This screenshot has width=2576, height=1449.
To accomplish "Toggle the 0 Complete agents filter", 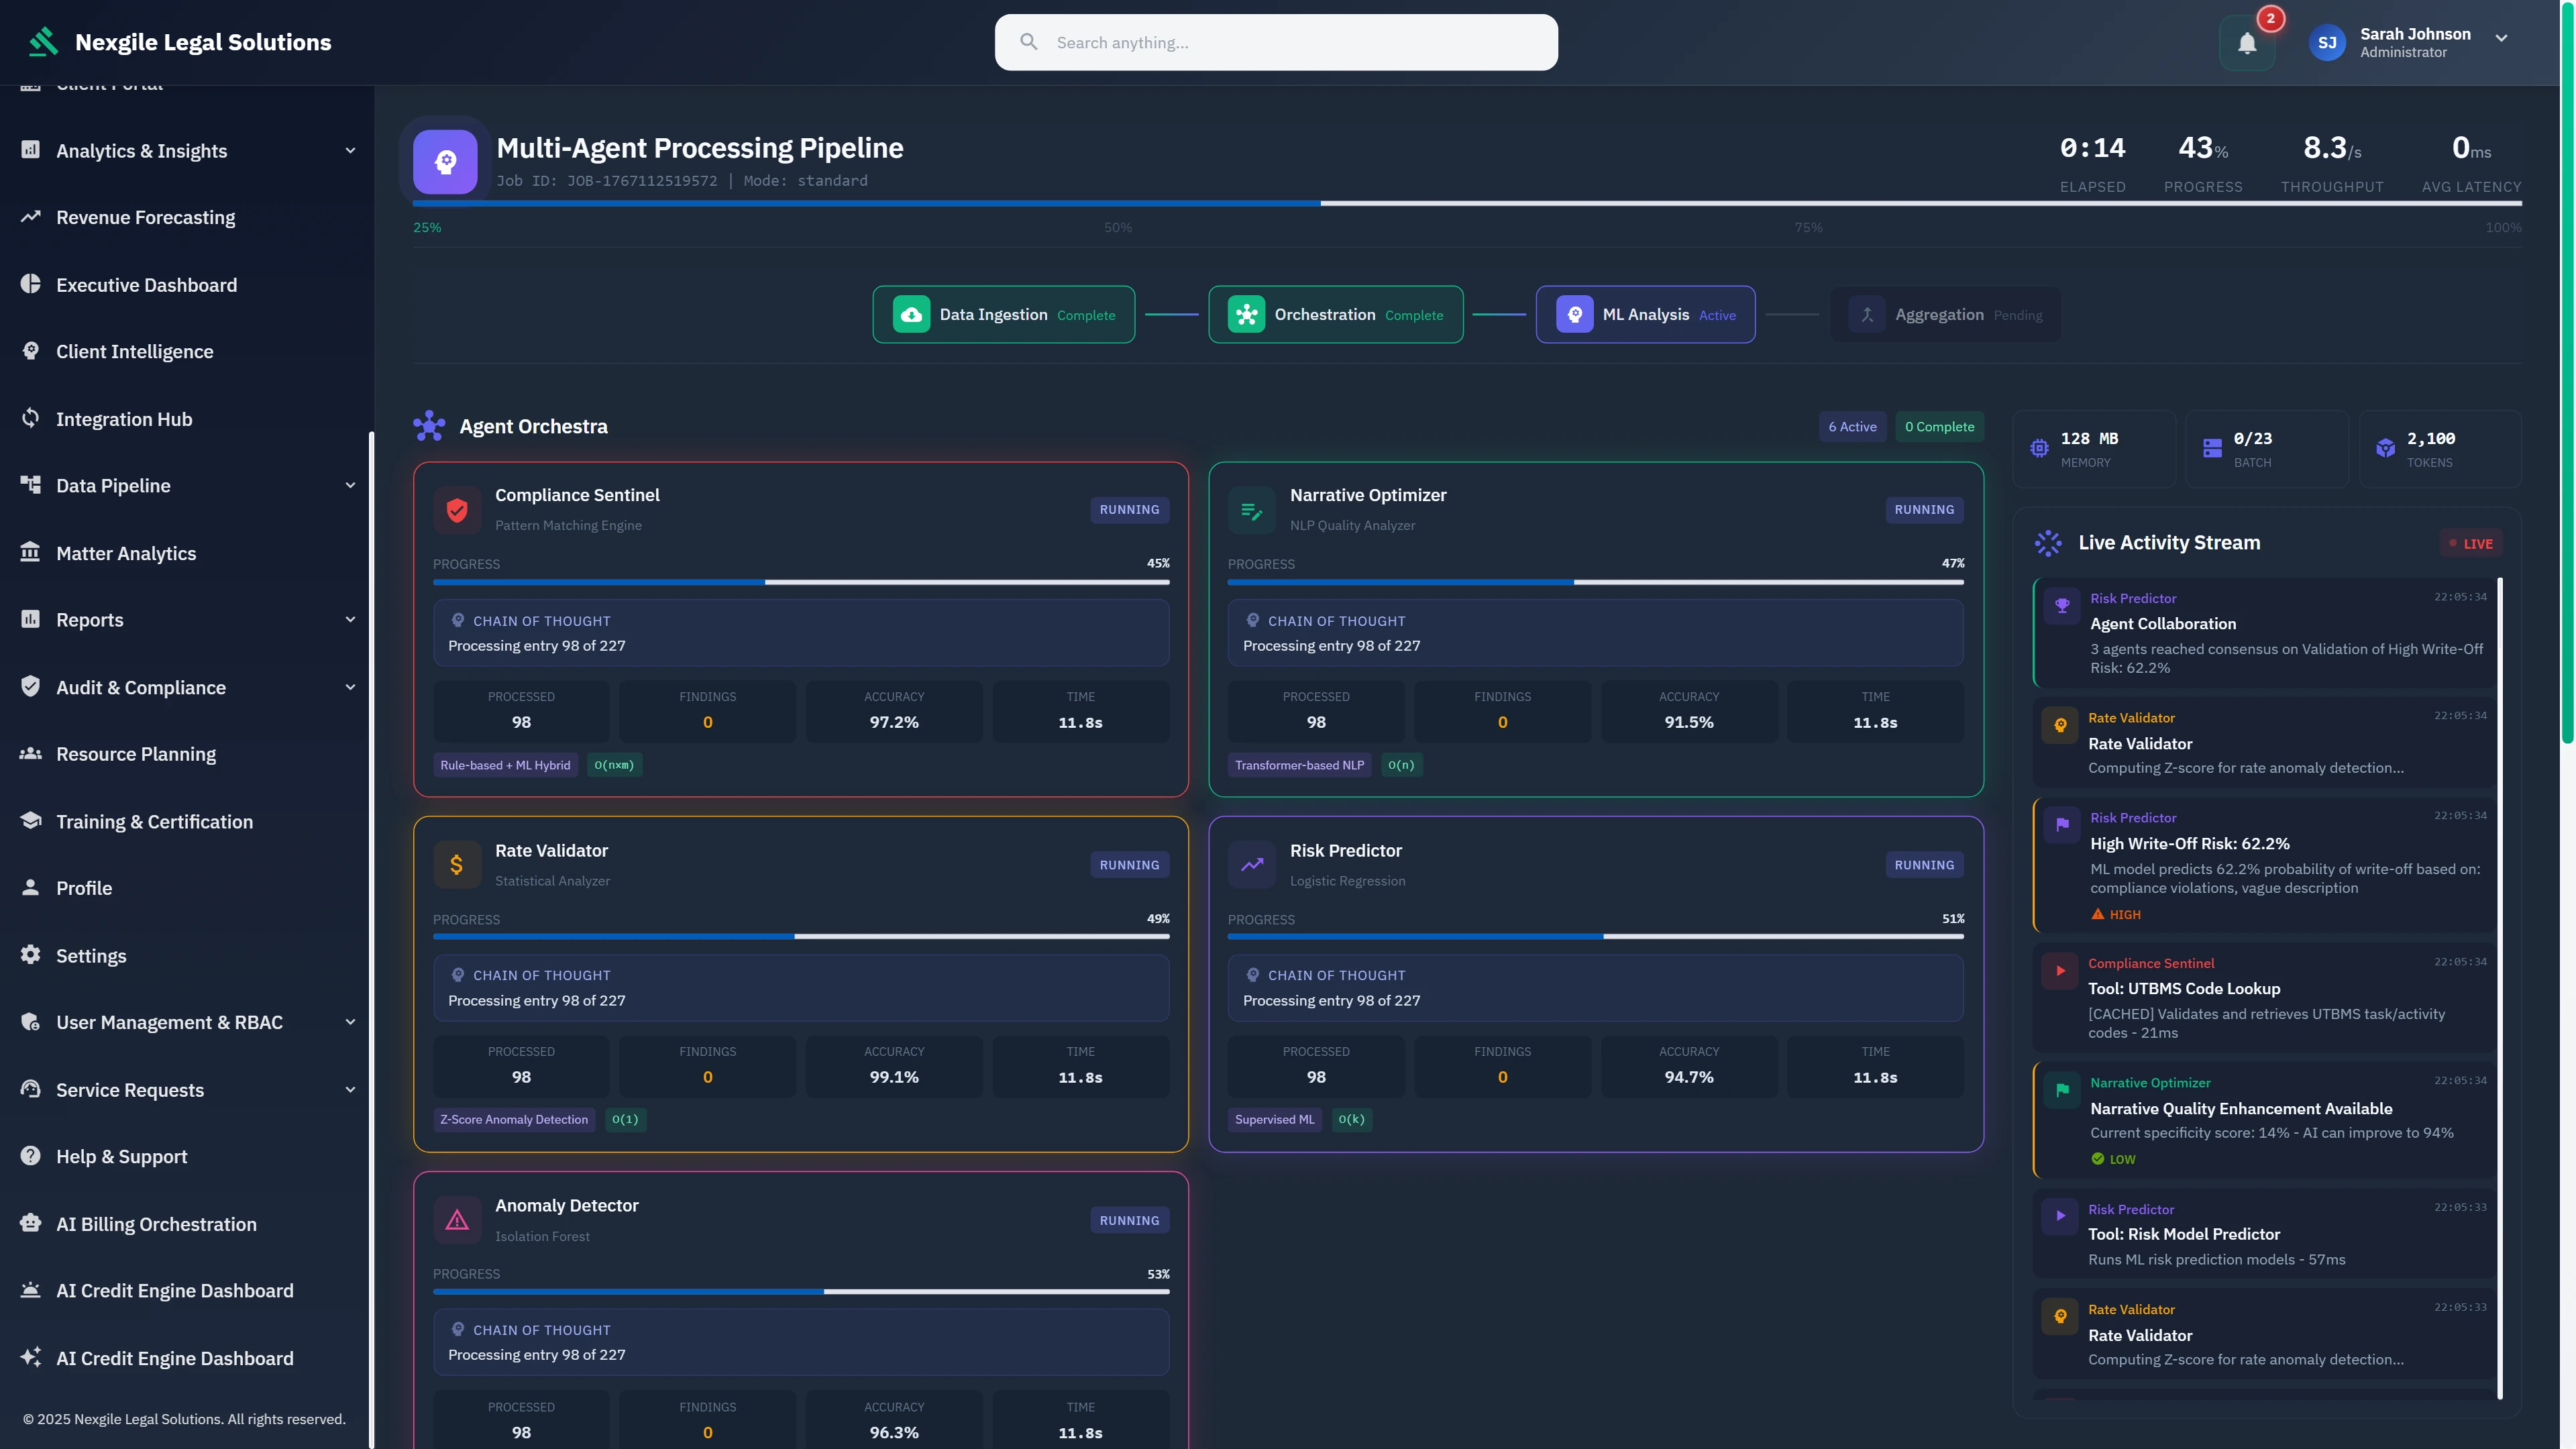I will tap(1939, 426).
